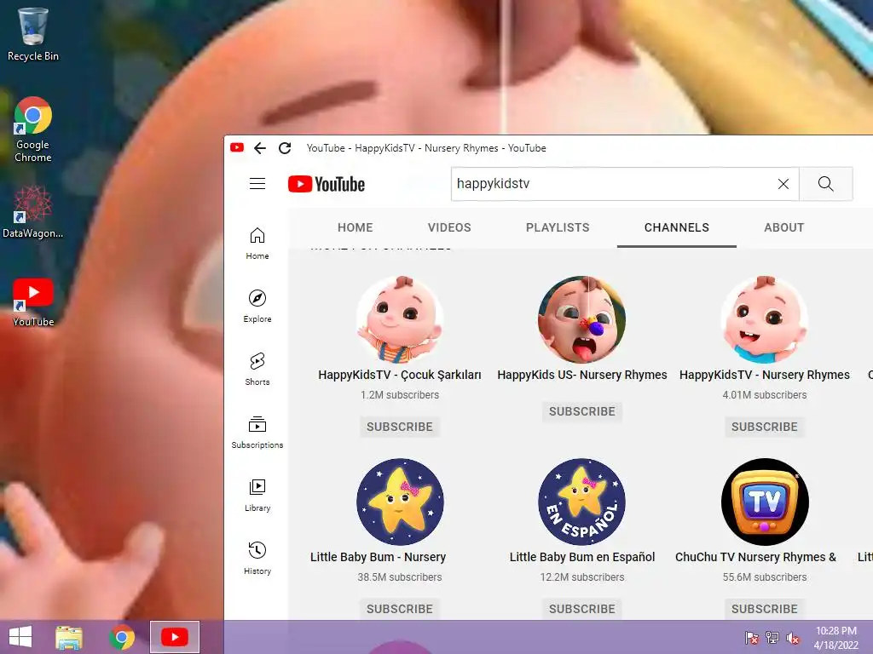Screen dimensions: 873x654
Task: Subscribe to ChuChu TV Nursery Rhymes
Action: click(765, 609)
